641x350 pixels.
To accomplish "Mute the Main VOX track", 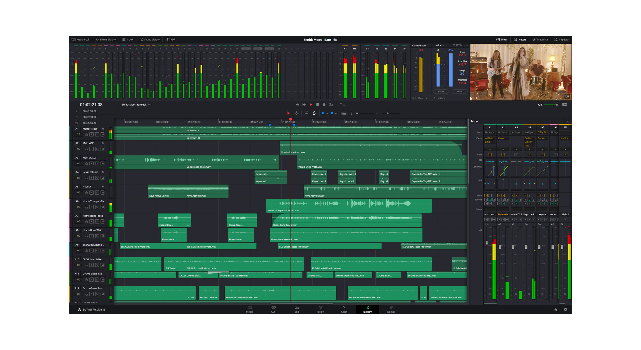I will point(103,149).
